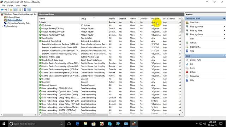Screen dimensions: 226x127
Task: Expand Filter by State submenu arrow
Action: (x=224, y=31)
